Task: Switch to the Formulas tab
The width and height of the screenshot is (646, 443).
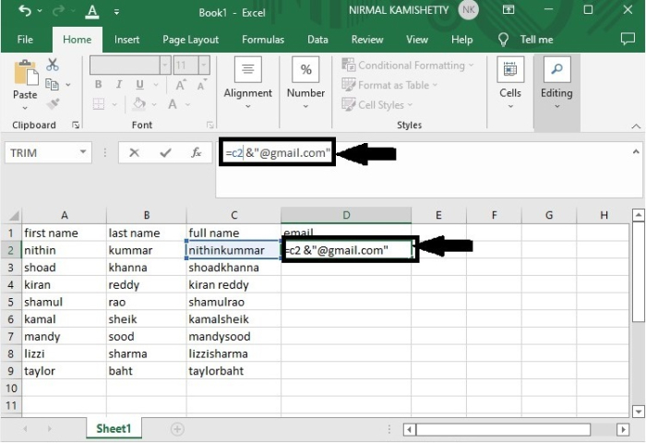Action: [263, 40]
